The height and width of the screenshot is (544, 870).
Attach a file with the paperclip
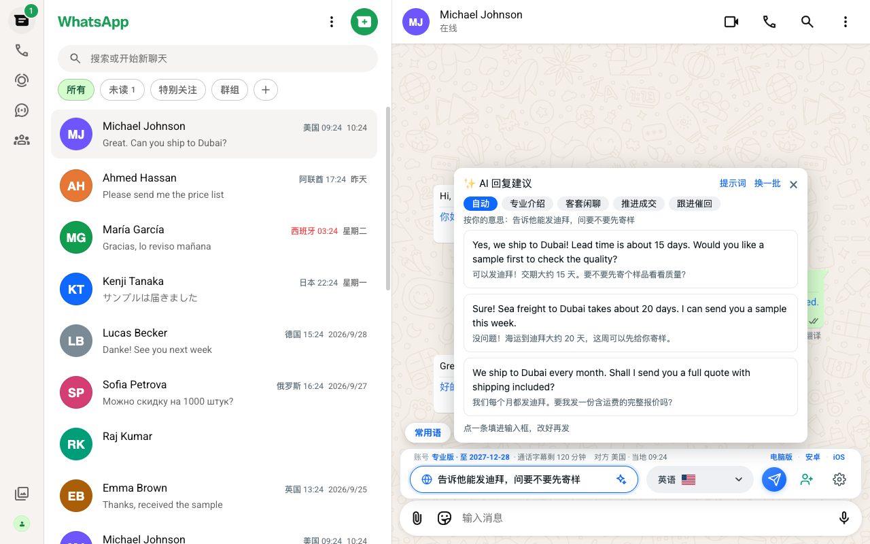click(417, 518)
